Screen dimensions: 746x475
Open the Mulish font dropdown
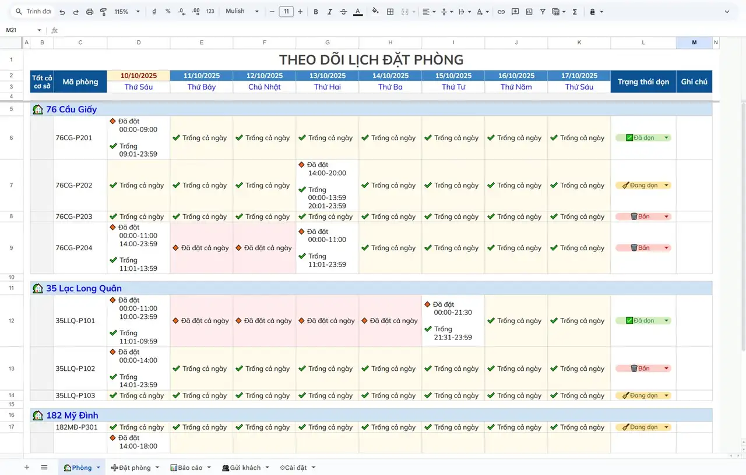(x=242, y=12)
